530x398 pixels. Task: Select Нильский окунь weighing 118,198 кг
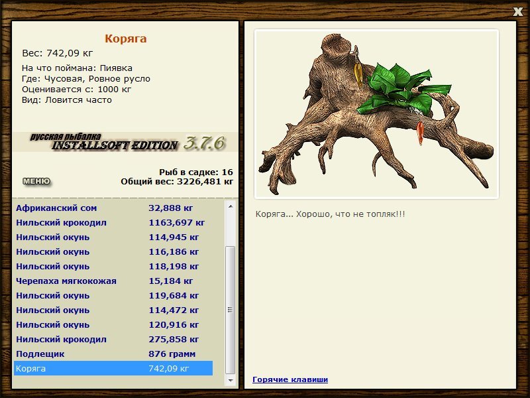[113, 267]
